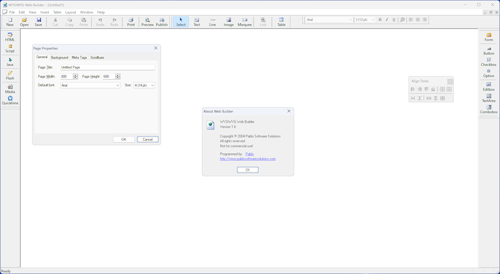Select the Image insert tool
Screen dimensions: 500x274
229,22
